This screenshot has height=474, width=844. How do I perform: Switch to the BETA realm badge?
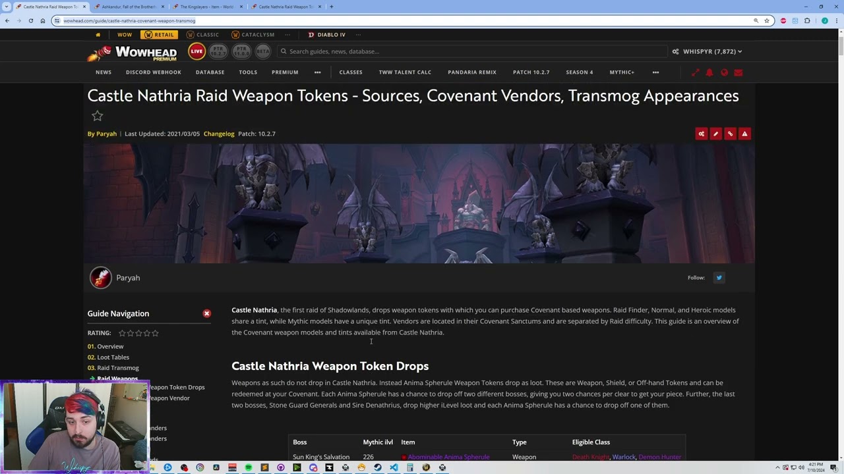tap(262, 51)
